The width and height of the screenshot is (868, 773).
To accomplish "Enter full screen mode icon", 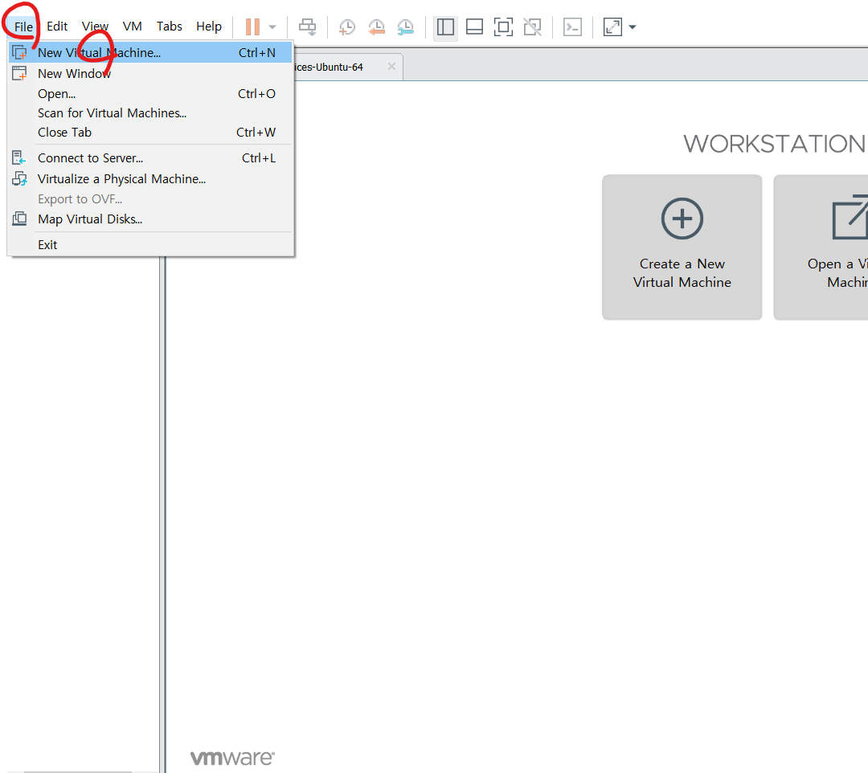I will tap(503, 27).
